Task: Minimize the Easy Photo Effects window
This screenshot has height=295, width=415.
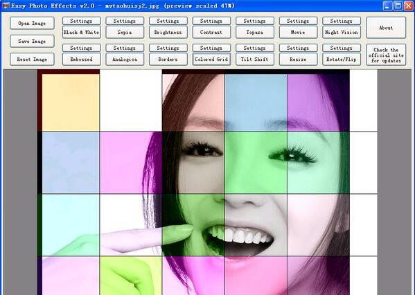Action: pos(387,6)
